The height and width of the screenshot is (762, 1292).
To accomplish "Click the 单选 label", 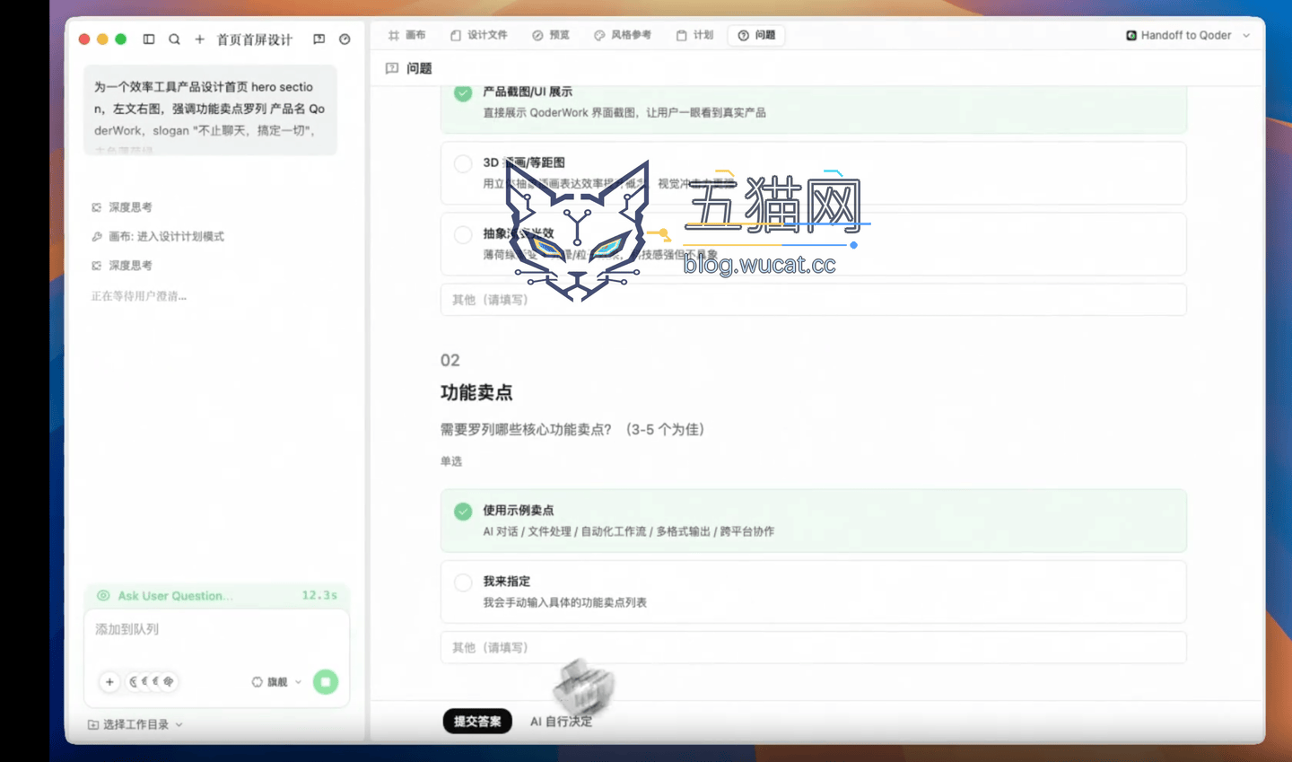I will (x=450, y=461).
